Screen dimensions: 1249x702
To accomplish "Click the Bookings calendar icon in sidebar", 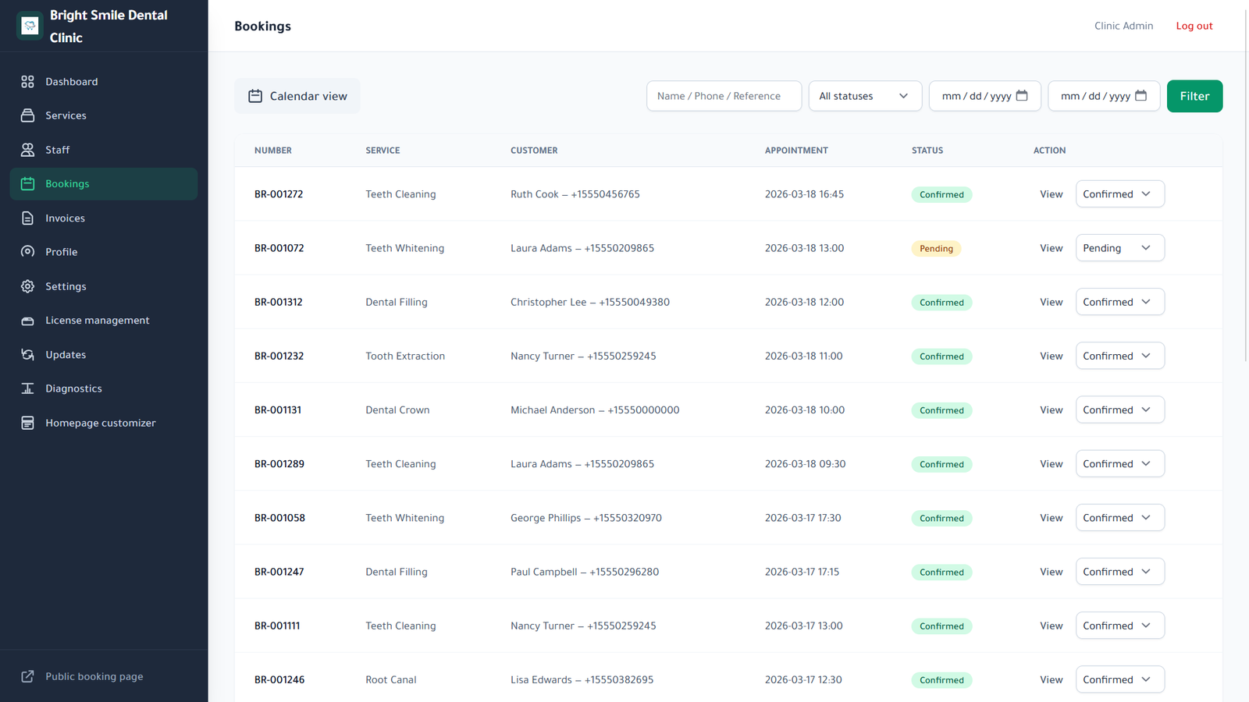I will coord(27,184).
